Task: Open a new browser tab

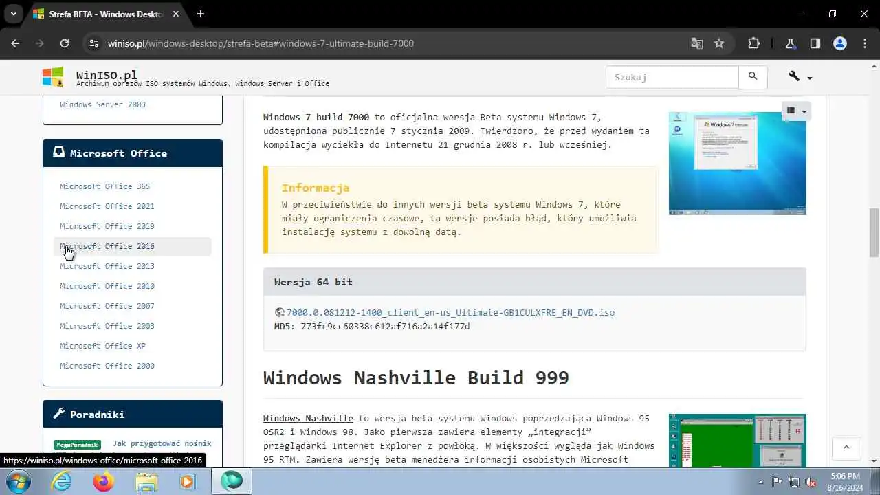Action: point(201,14)
